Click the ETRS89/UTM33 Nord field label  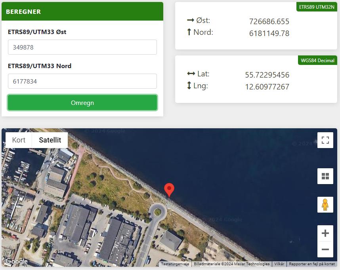[x=40, y=66]
